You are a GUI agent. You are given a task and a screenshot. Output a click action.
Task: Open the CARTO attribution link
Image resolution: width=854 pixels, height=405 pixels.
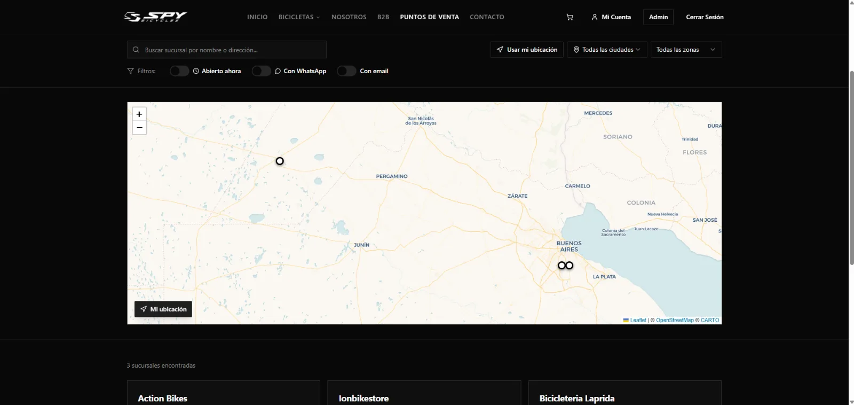[710, 320]
